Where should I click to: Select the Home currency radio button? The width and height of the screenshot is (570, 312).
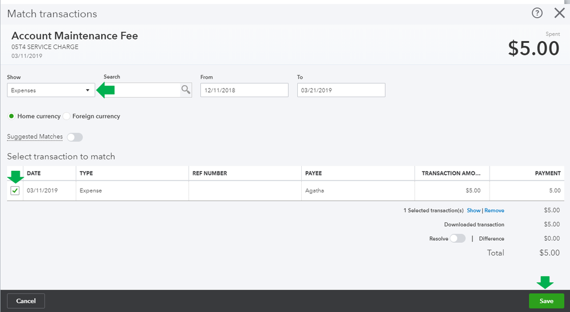click(12, 116)
